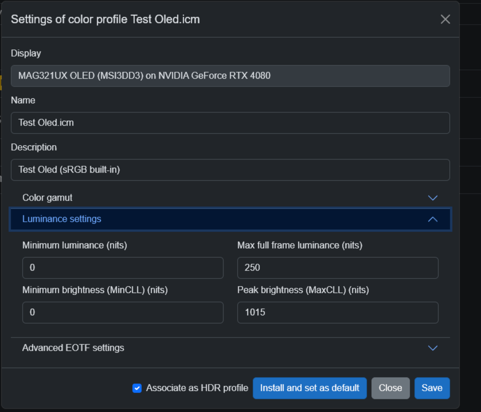The image size is (481, 412).
Task: Close the dialog with the X icon
Action: [x=445, y=19]
